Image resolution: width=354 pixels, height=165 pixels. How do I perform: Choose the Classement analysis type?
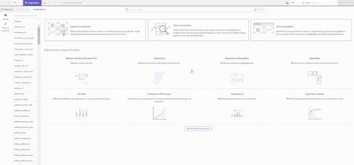point(159,71)
